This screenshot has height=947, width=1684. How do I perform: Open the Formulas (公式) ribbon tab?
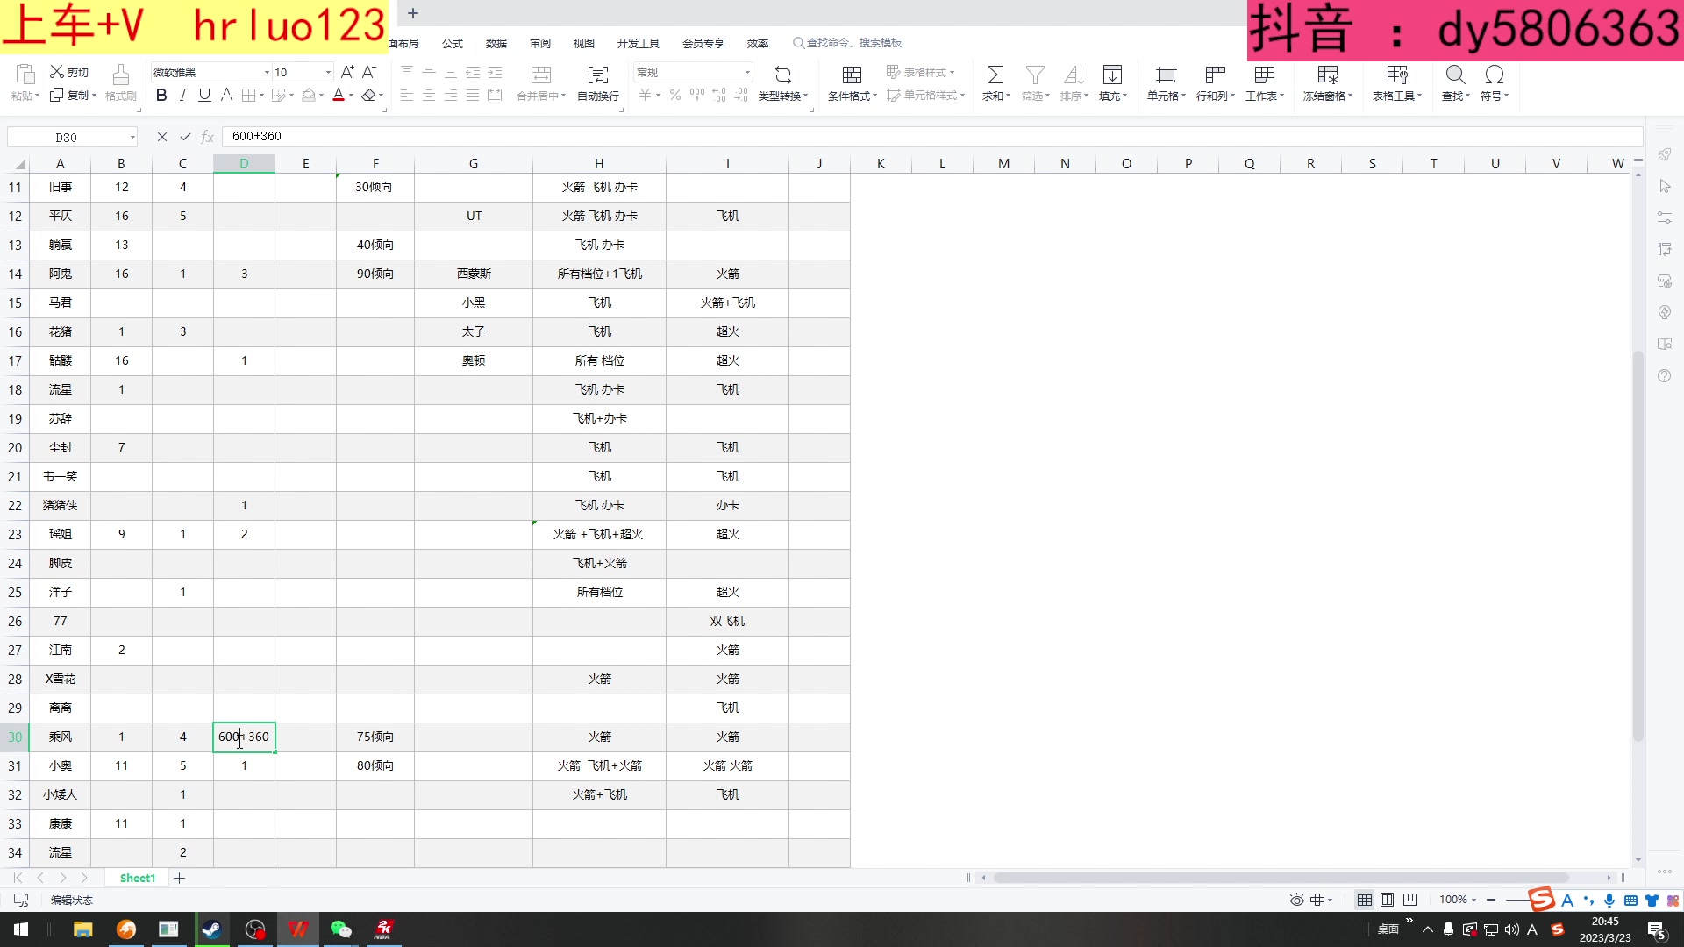pos(453,43)
